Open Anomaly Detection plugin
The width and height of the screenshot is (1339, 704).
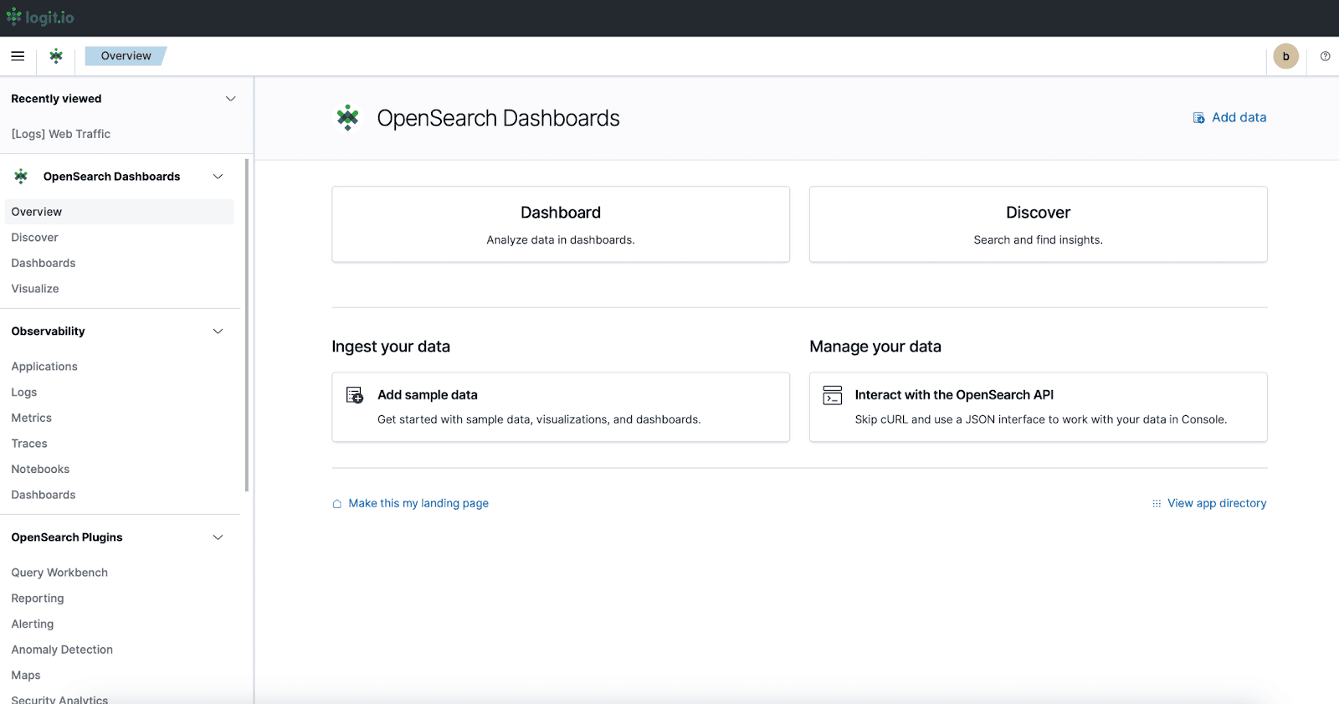click(62, 650)
